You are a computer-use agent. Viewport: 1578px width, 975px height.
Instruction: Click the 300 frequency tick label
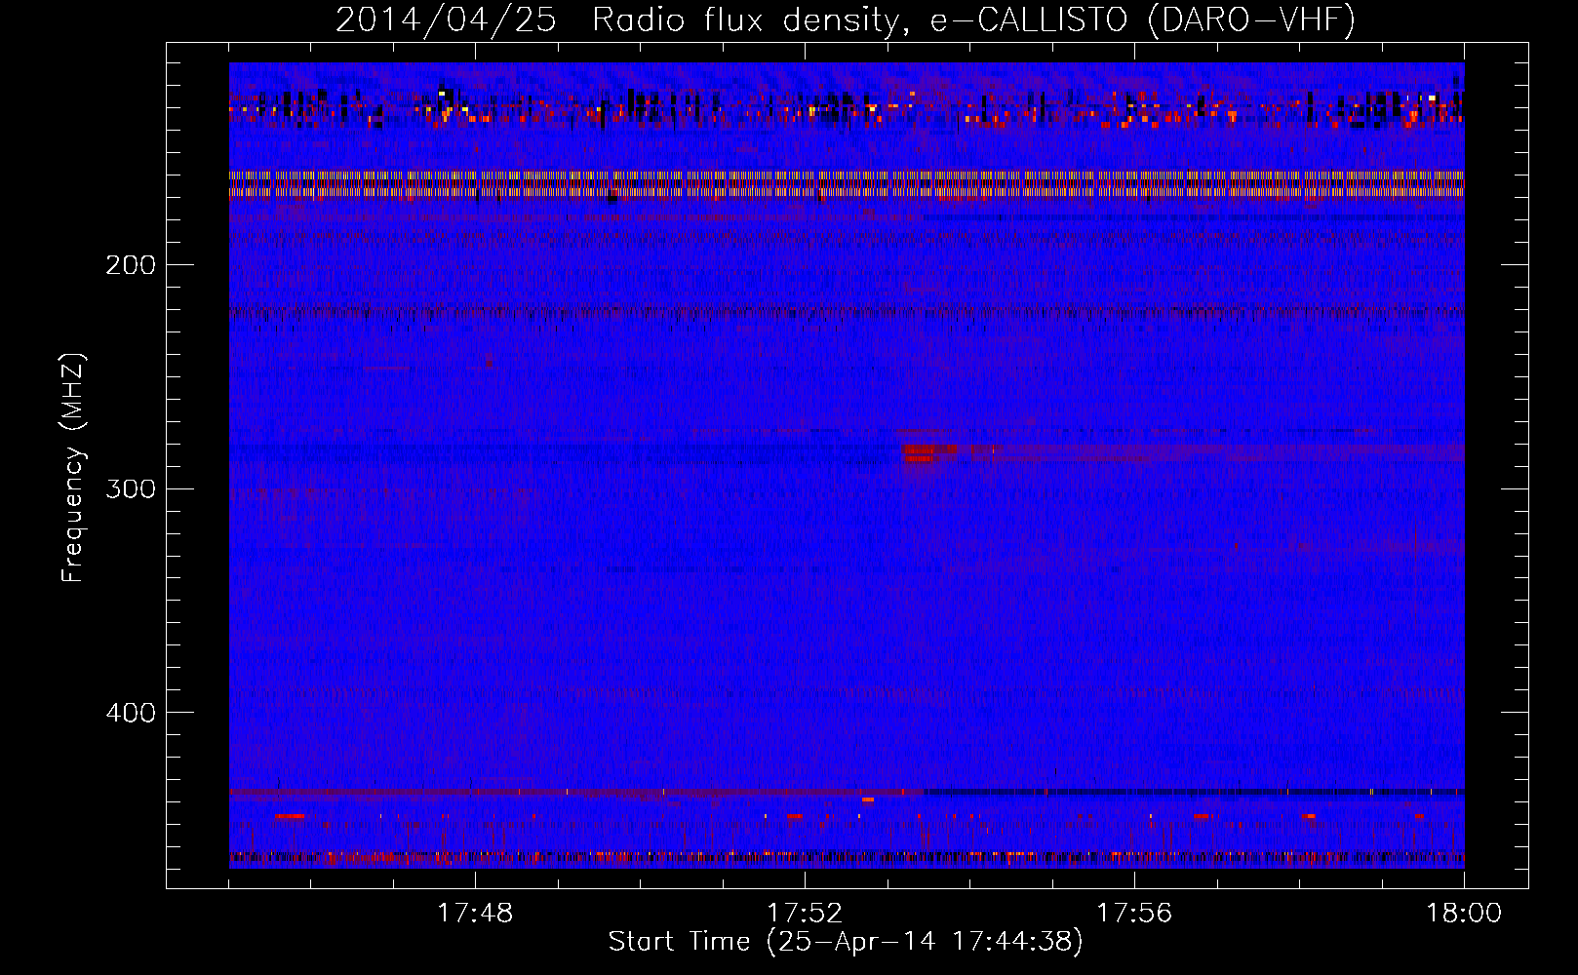(x=130, y=488)
